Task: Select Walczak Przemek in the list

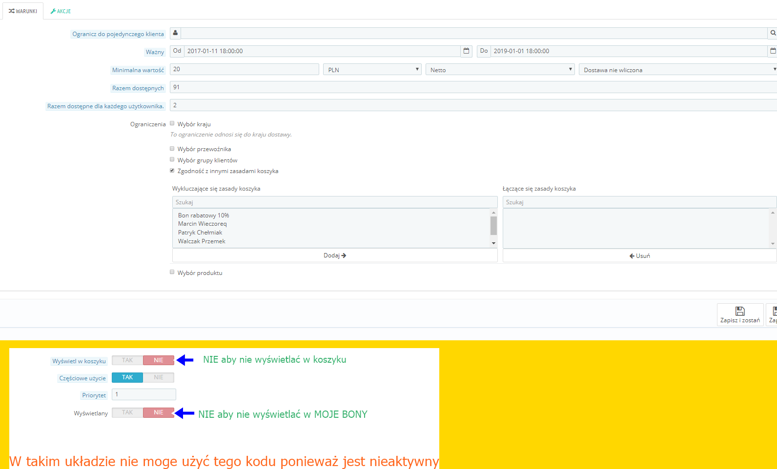Action: [x=202, y=241]
